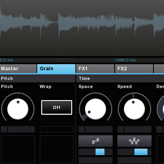Click the Space knob

96,109
